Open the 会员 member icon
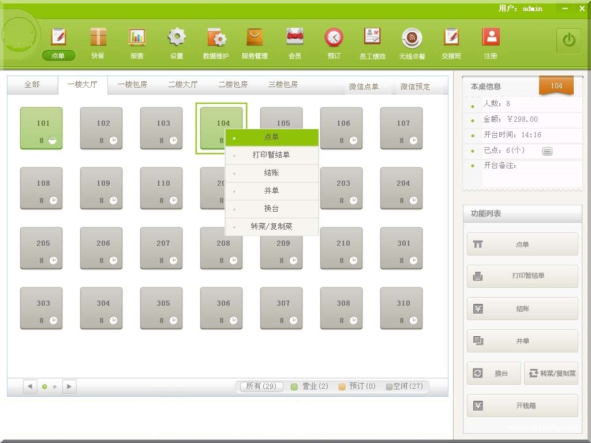 (x=294, y=38)
